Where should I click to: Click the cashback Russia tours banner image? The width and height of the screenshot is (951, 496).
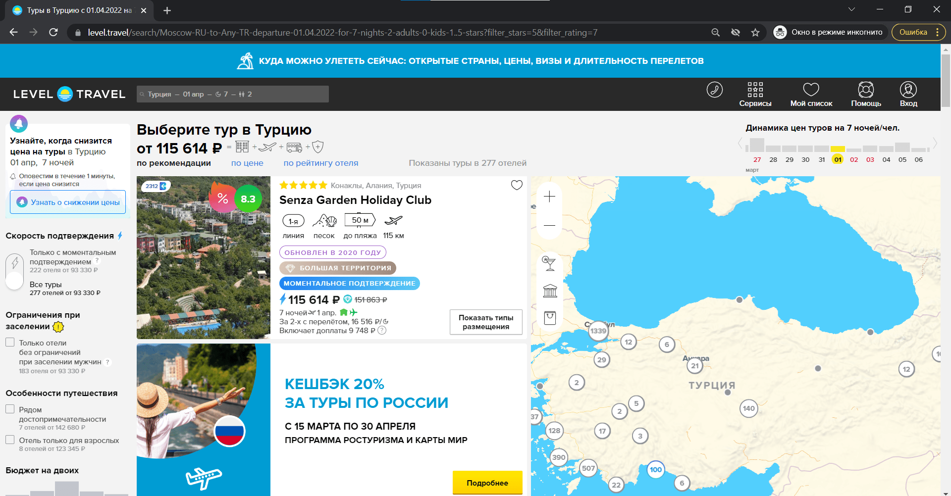[204, 420]
